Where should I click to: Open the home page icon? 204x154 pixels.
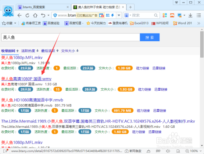pyautogui.click(x=35, y=15)
